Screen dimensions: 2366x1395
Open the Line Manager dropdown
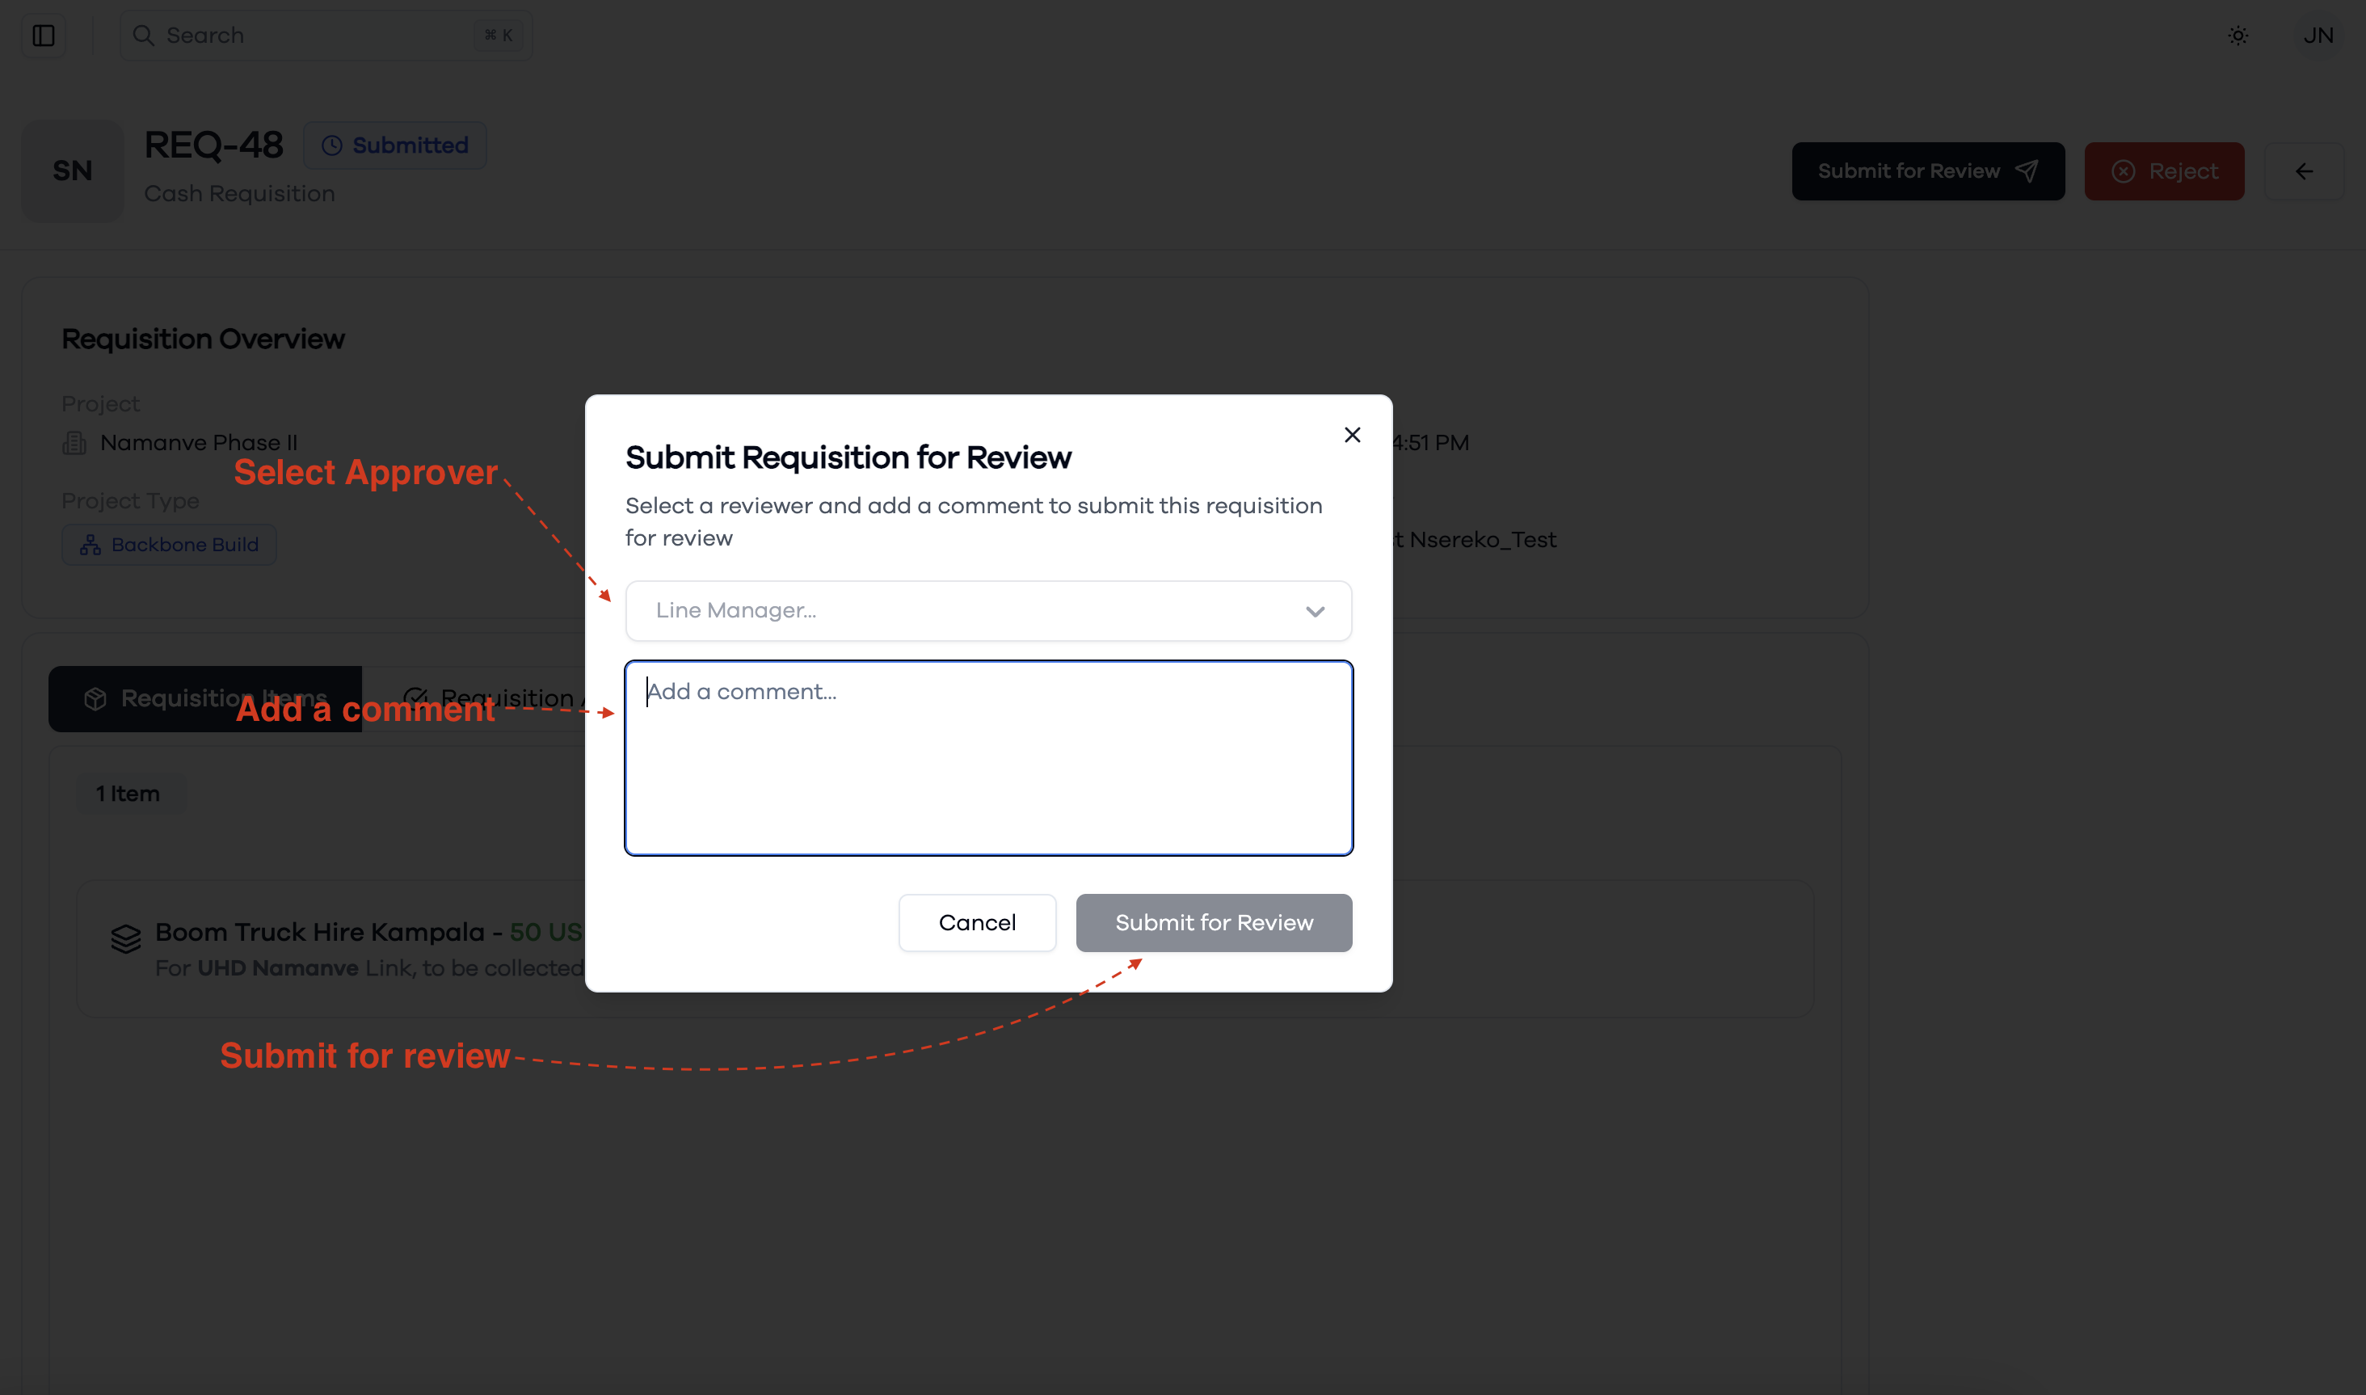coord(988,611)
